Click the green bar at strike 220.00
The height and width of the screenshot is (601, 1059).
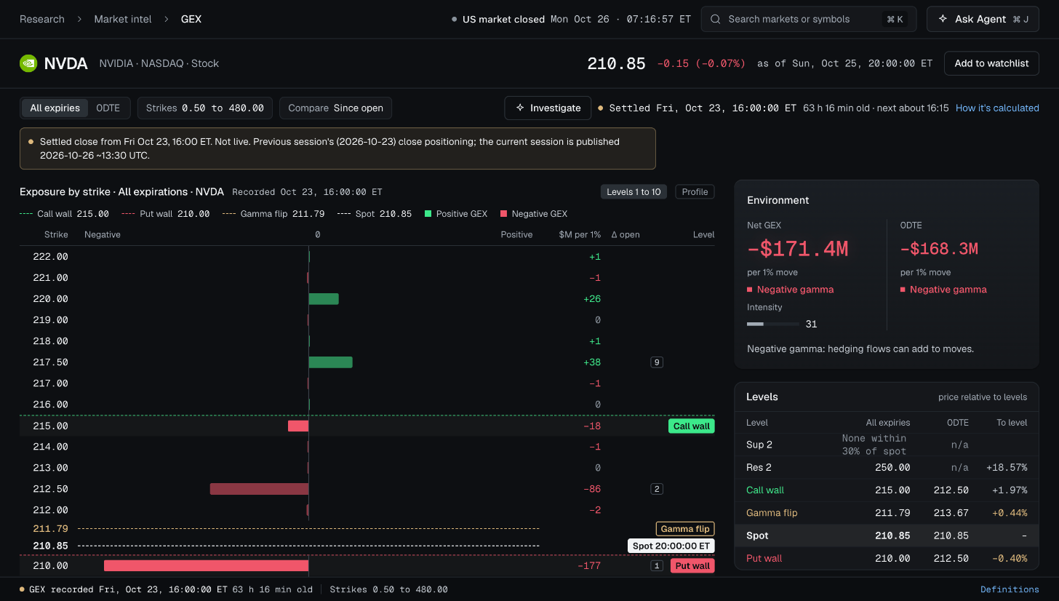pyautogui.click(x=324, y=299)
